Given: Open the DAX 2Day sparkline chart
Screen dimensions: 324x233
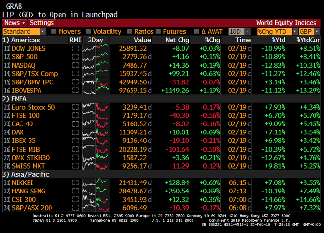Looking at the screenshot, I should point(95,132).
